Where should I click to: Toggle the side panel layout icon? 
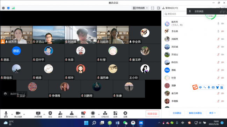click(159, 8)
